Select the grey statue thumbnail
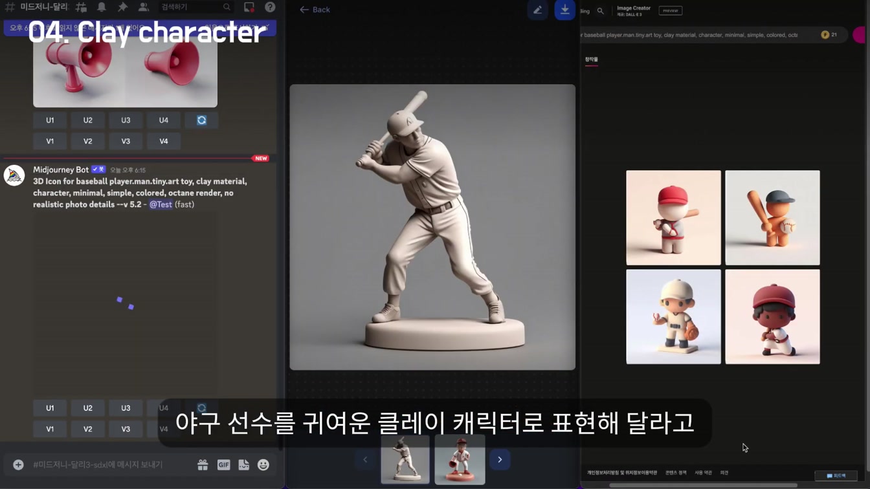The height and width of the screenshot is (489, 870). [x=405, y=459]
